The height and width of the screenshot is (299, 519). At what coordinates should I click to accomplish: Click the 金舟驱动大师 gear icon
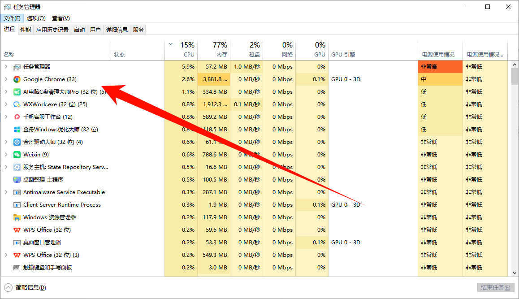click(x=17, y=142)
